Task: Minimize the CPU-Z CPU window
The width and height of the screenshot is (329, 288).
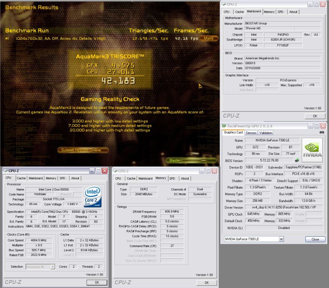Action: coord(92,171)
